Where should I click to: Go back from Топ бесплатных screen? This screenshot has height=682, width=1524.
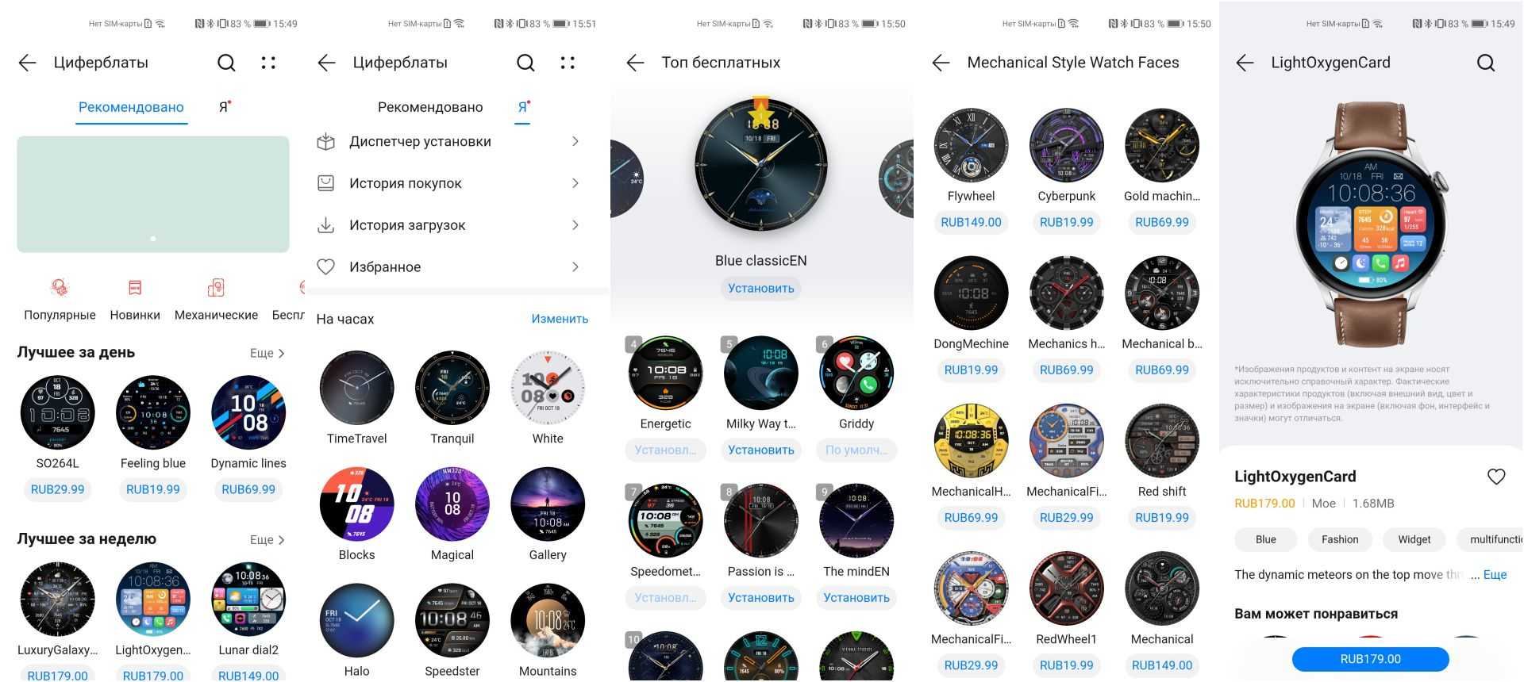click(x=635, y=63)
